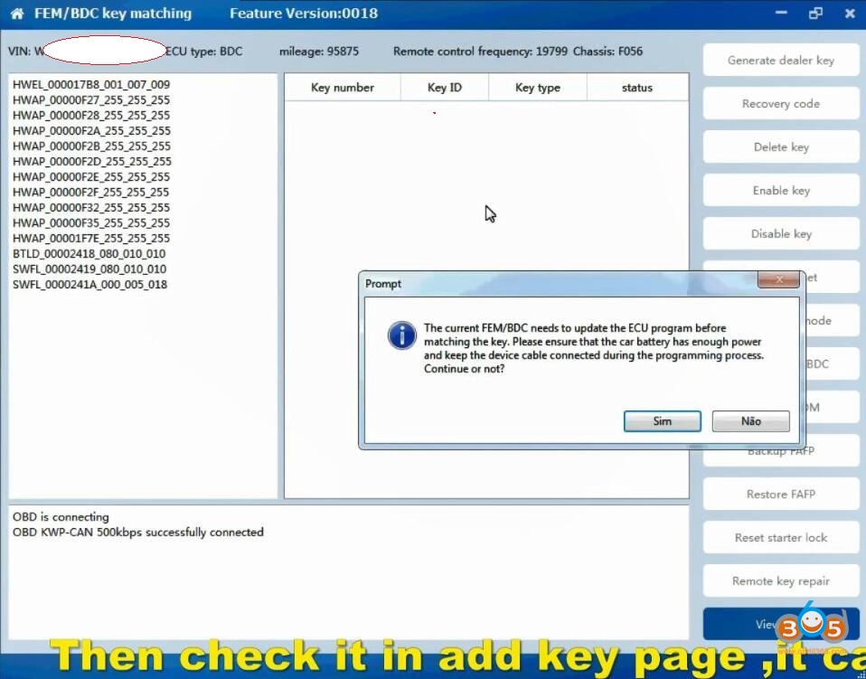This screenshot has height=679, width=866.
Task: Select SWFL_0000241A_000_005_018 entry
Action: (90, 285)
